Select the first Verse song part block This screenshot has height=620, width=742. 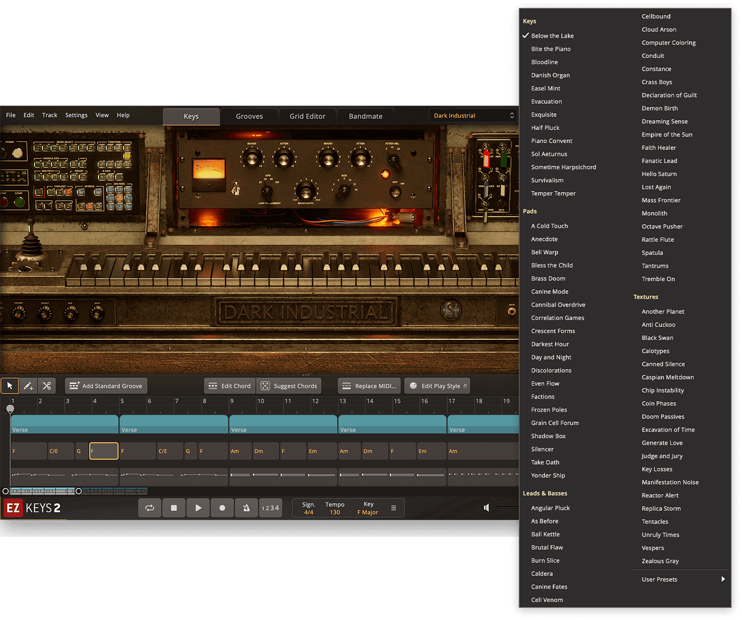click(64, 424)
